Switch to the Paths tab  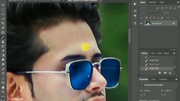162,2
